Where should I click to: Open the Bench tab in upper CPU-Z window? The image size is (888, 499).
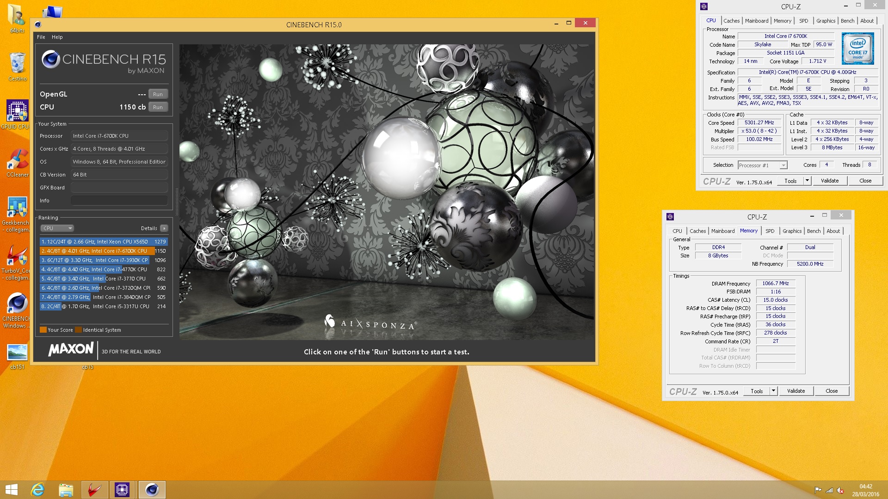tap(847, 21)
